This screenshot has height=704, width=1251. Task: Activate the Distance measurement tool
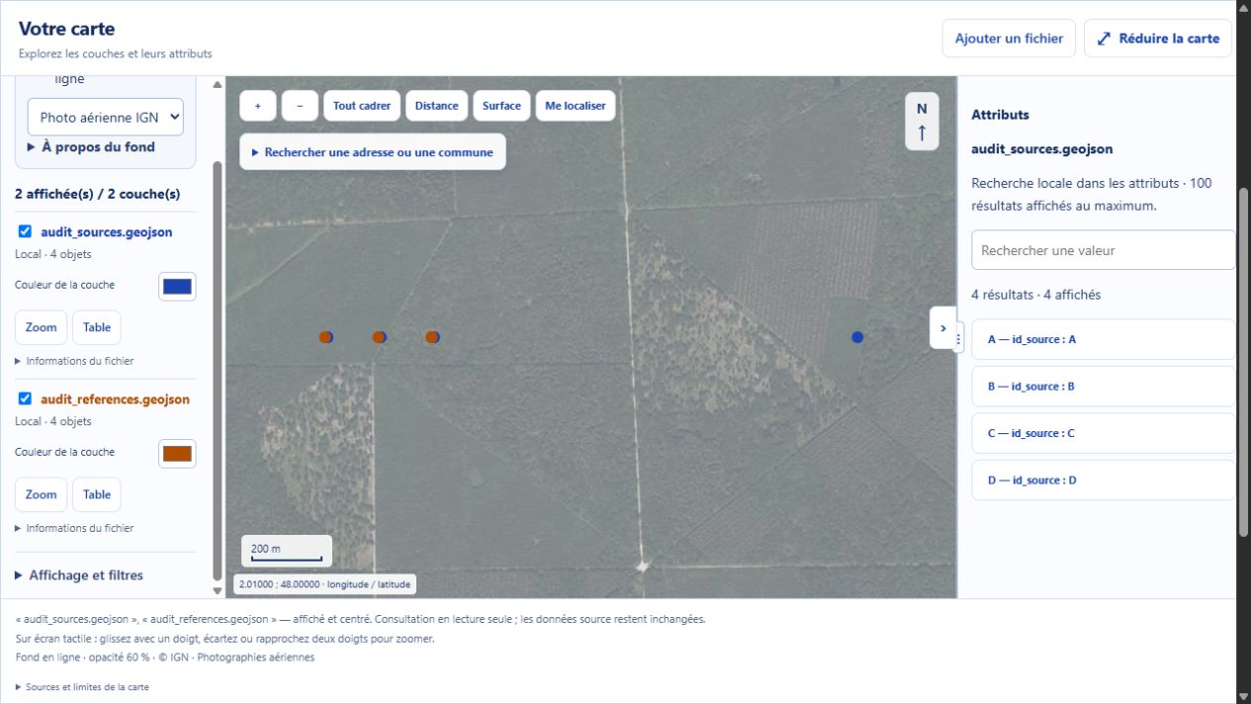[436, 106]
